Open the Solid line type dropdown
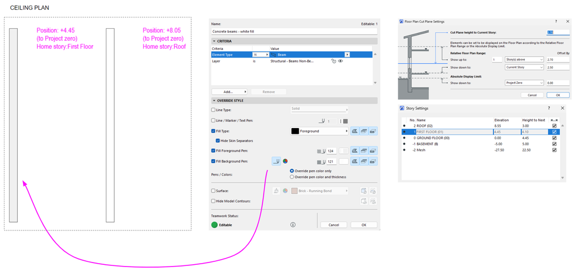575x274 pixels. [318, 109]
